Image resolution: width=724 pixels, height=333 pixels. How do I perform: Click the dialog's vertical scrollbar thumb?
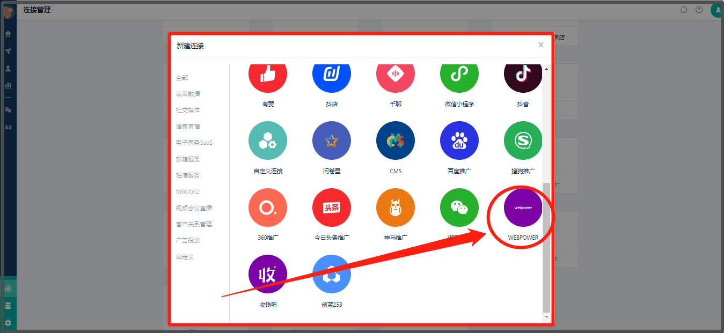coord(547,247)
